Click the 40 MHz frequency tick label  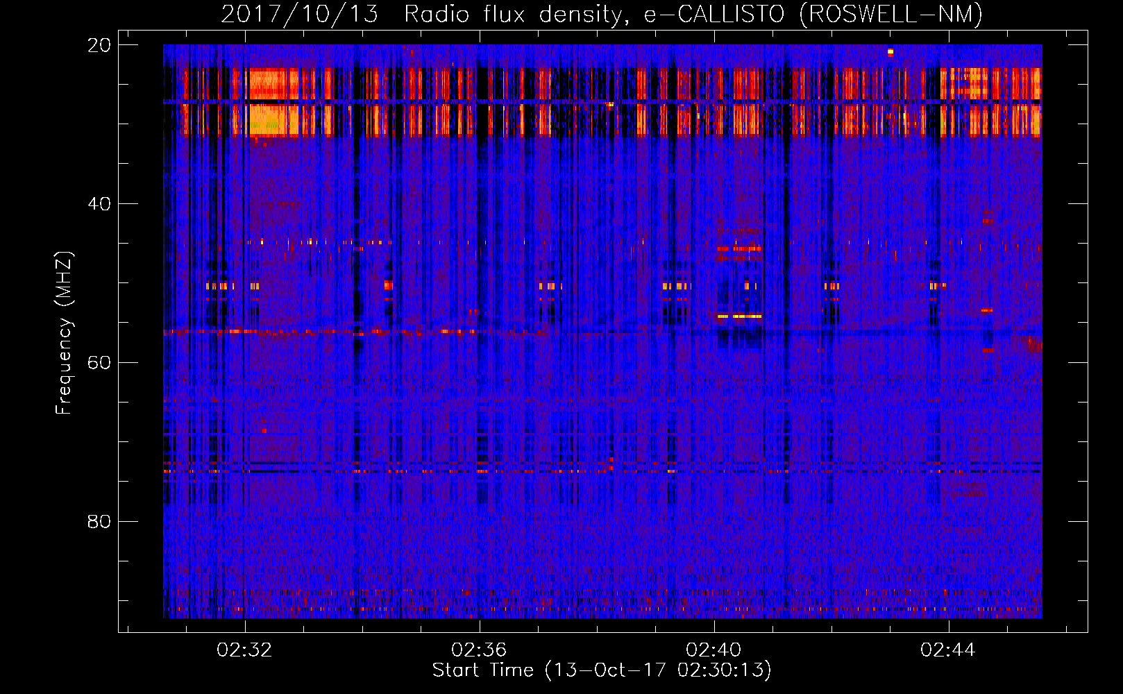pos(99,204)
